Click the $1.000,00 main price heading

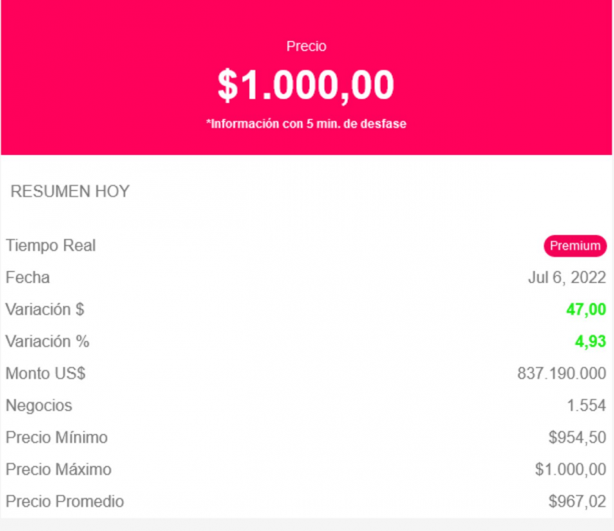pyautogui.click(x=306, y=85)
